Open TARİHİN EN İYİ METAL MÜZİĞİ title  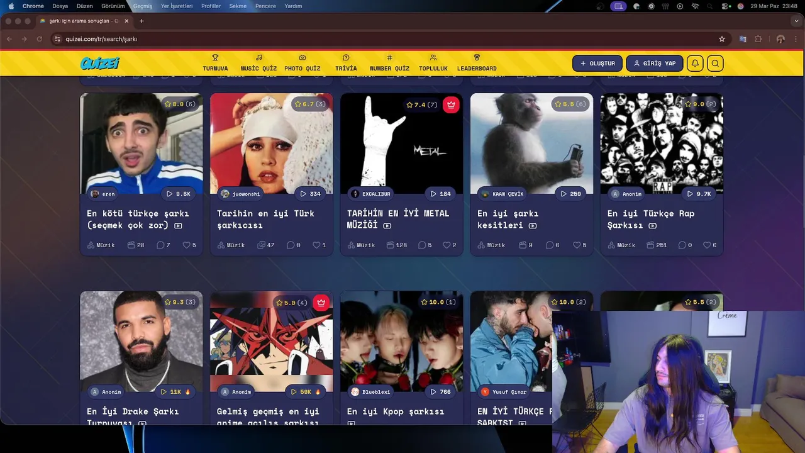398,219
